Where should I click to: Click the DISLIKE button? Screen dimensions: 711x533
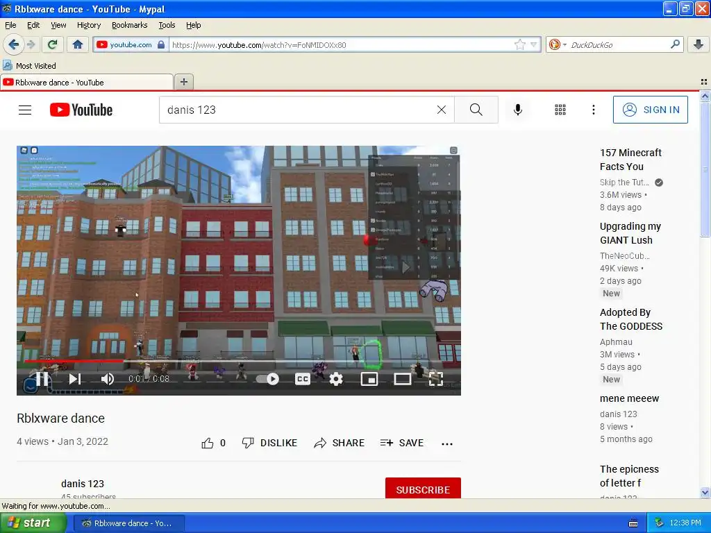pos(269,443)
